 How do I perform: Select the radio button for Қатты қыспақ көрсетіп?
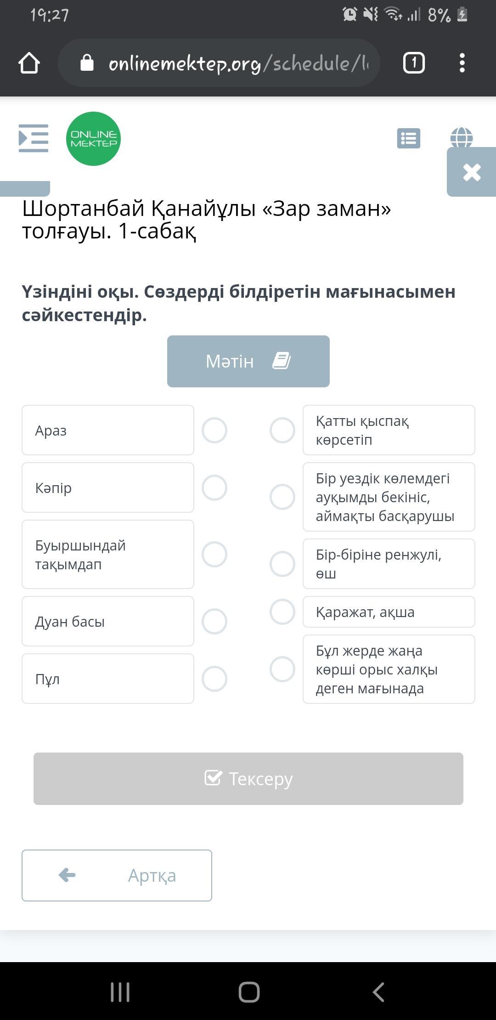coord(282,431)
